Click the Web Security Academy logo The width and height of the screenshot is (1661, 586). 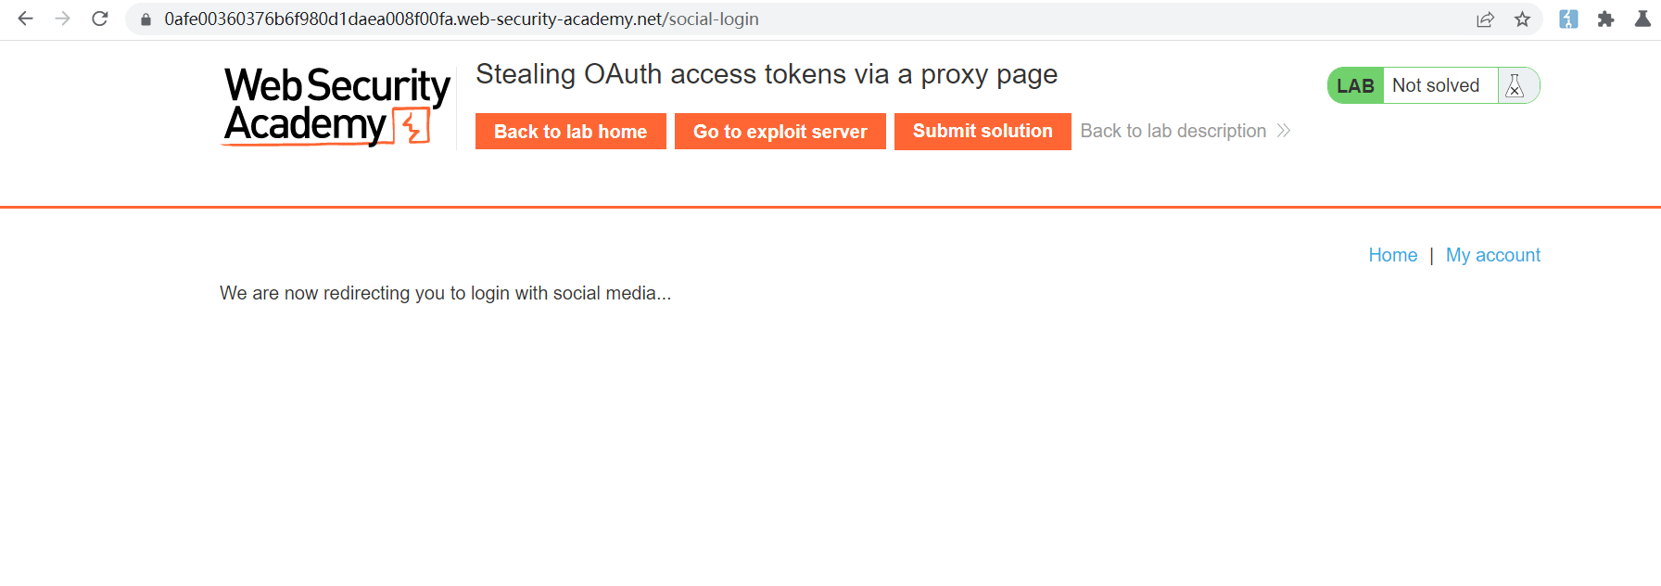(x=336, y=107)
